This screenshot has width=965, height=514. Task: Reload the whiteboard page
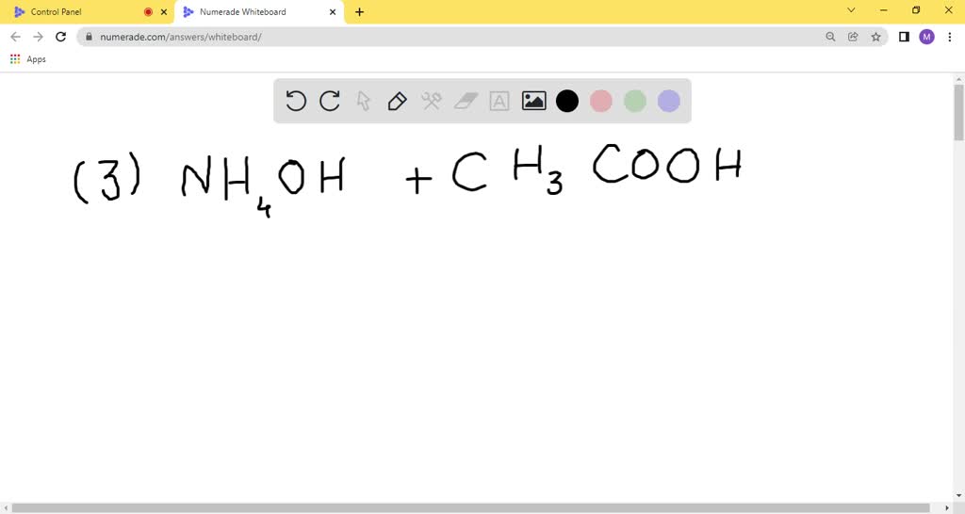click(60, 37)
